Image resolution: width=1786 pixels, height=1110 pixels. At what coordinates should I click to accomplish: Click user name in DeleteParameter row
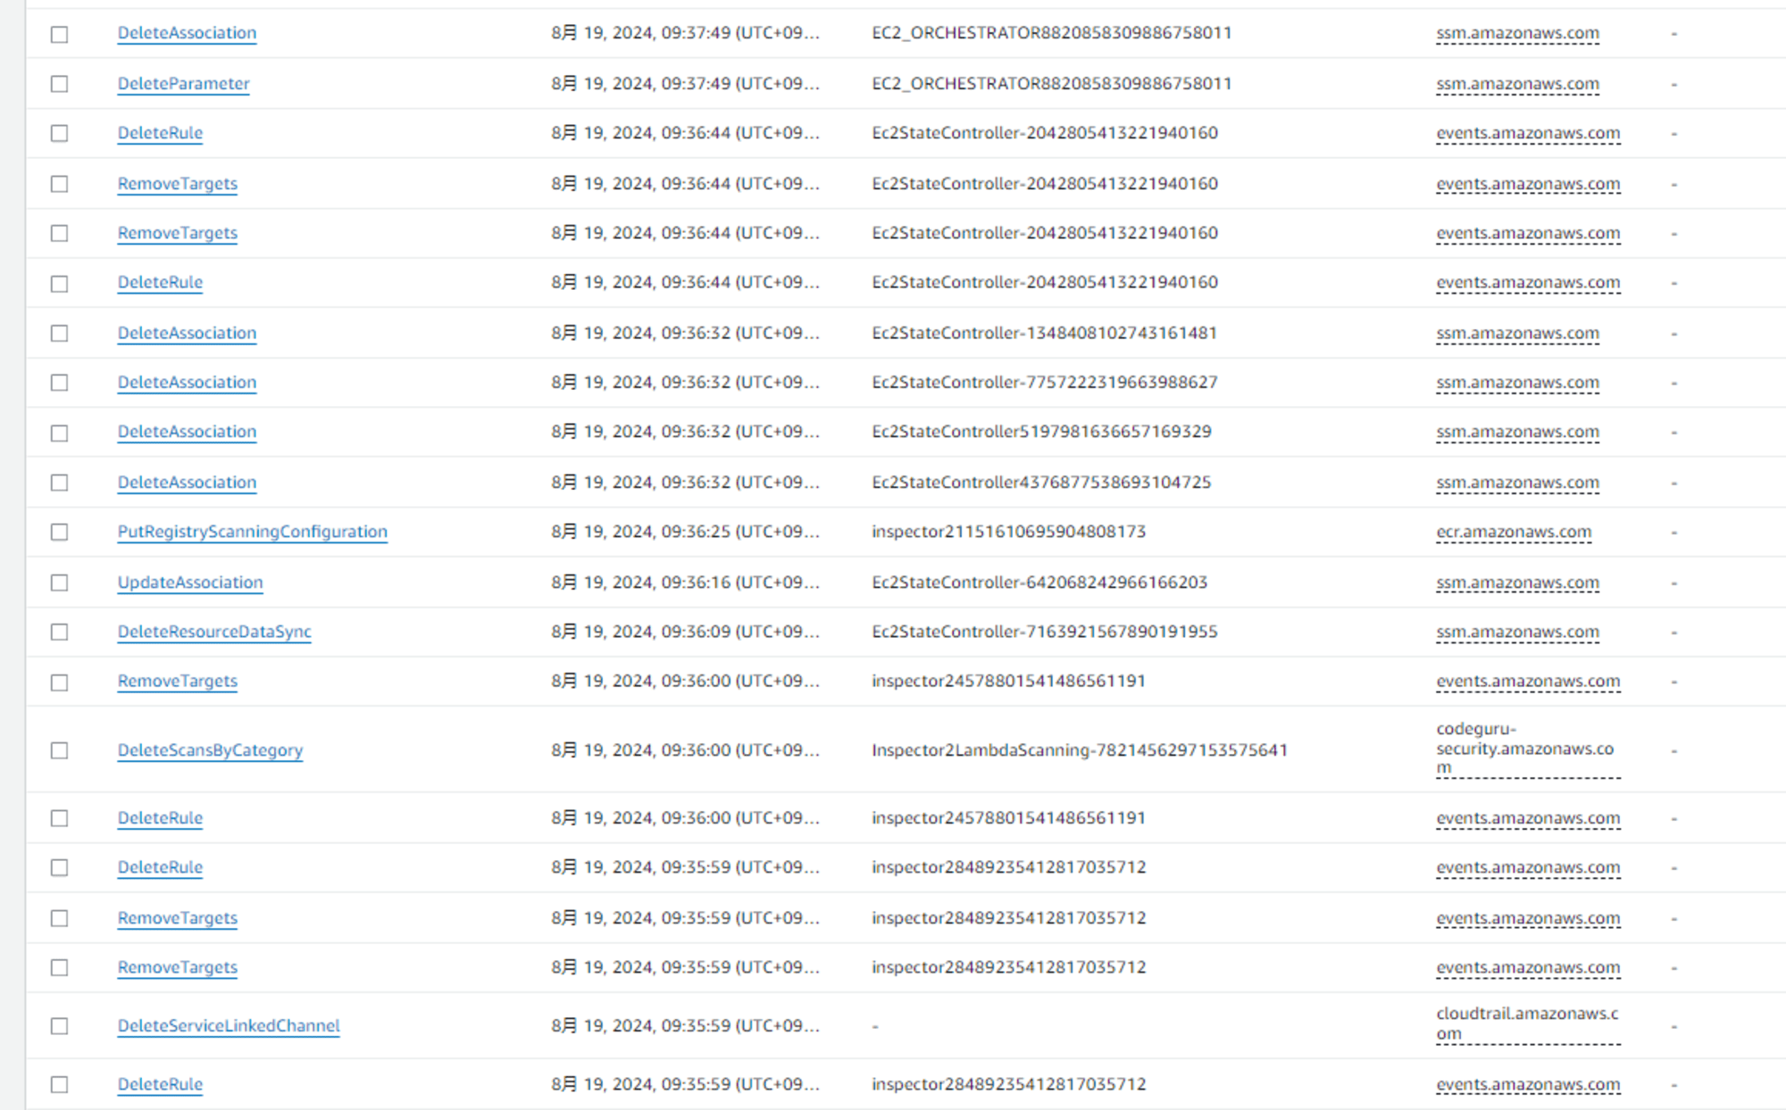pyautogui.click(x=1052, y=83)
